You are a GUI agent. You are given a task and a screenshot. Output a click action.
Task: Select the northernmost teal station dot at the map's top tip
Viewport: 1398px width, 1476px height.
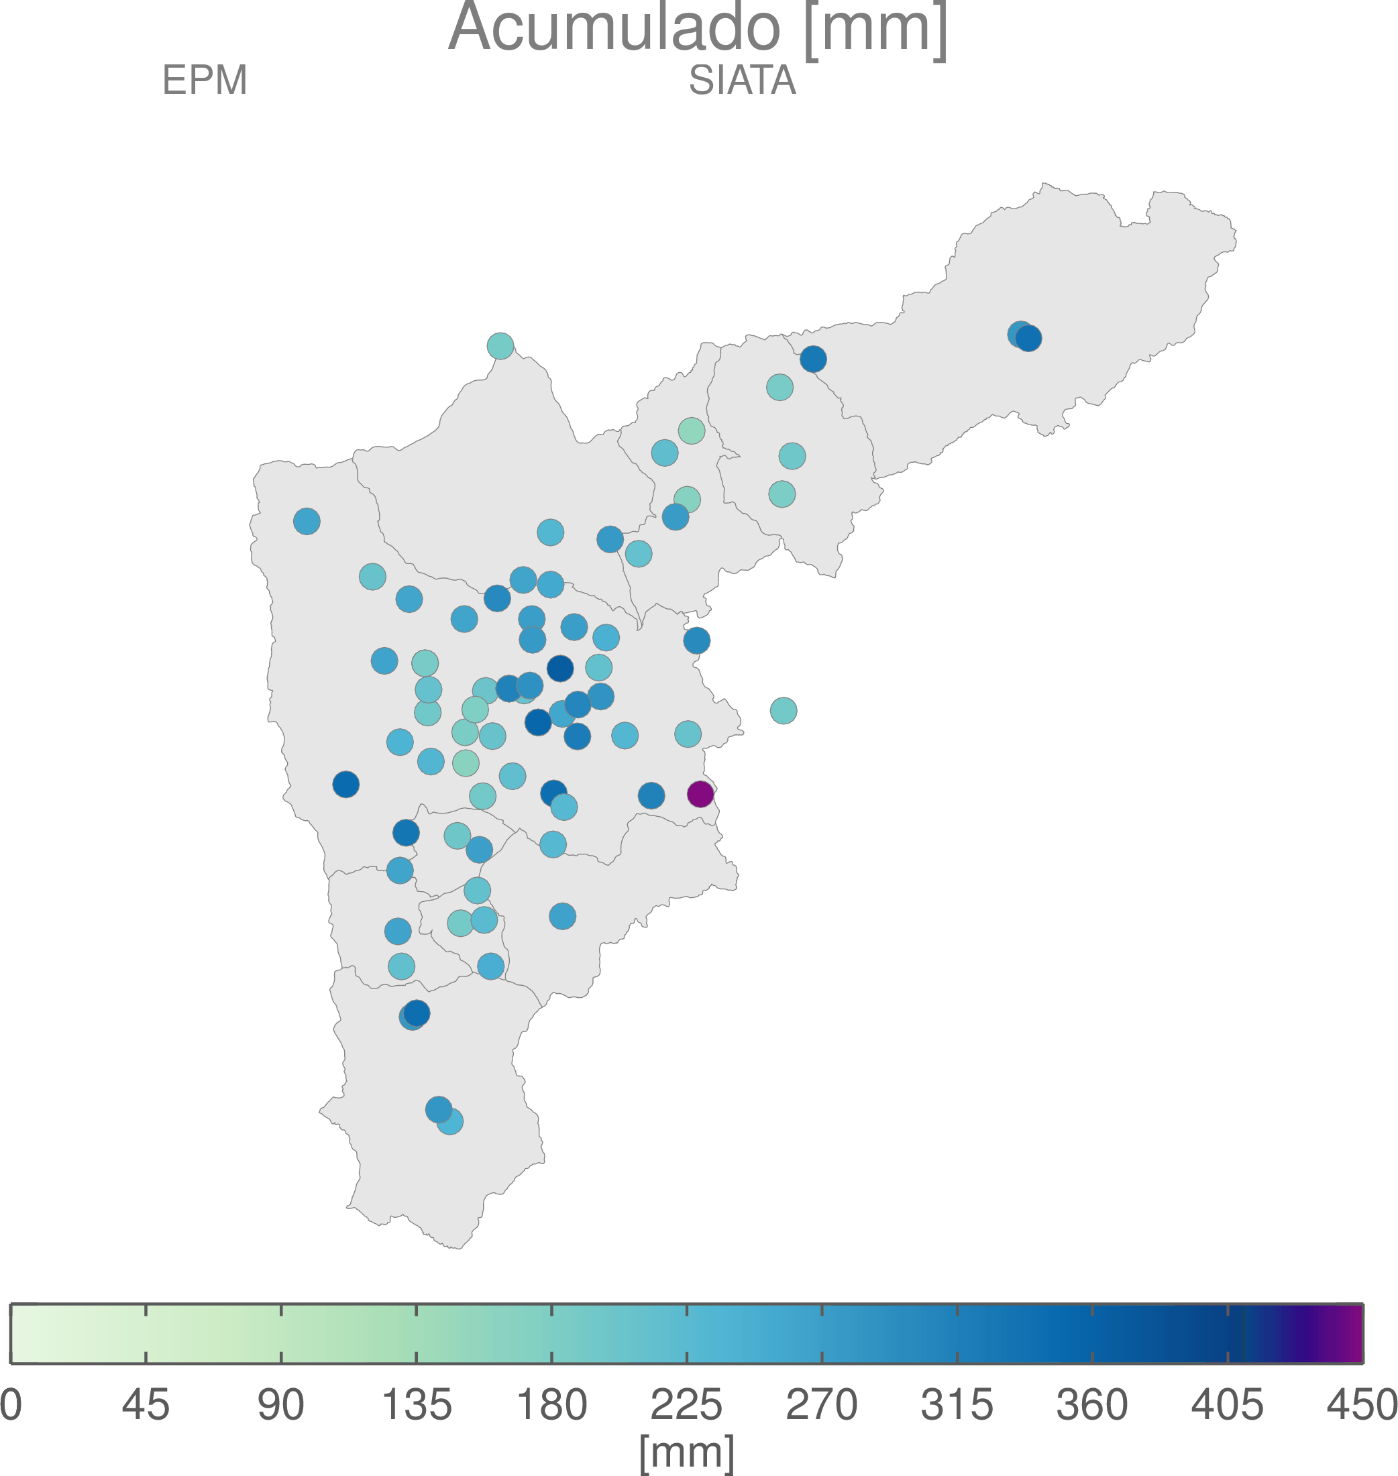point(501,346)
